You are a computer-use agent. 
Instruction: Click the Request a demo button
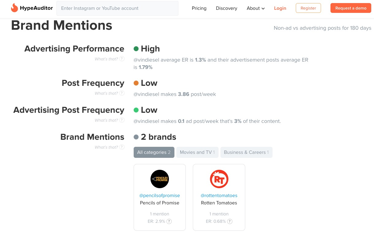pyautogui.click(x=351, y=8)
